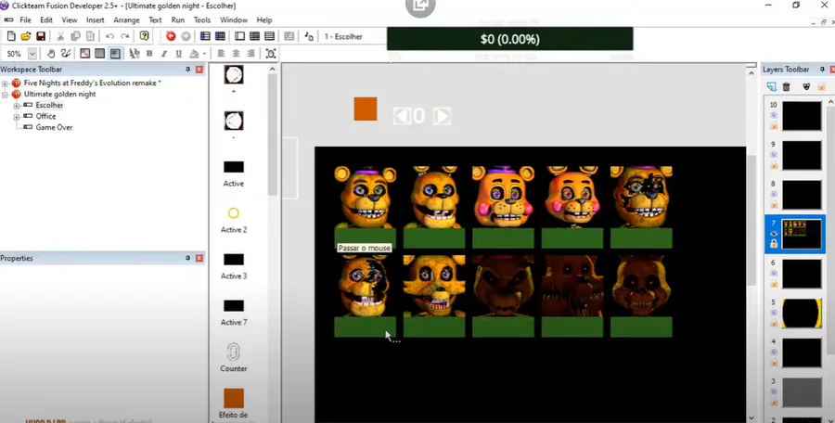Viewport: 835px width, 423px height.
Task: Align text right
Action: [250, 53]
